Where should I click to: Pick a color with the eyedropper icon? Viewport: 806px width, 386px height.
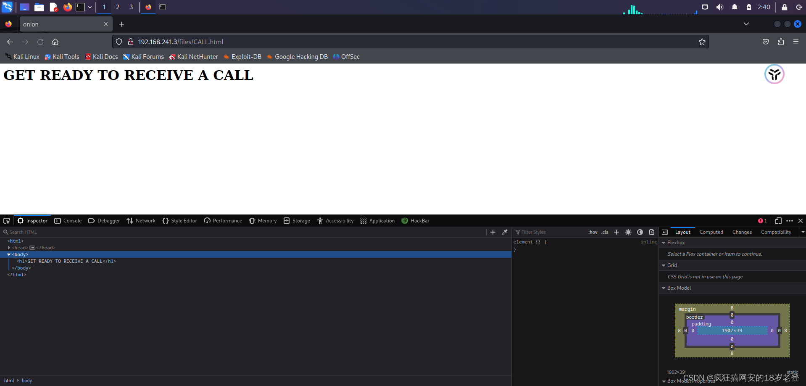coord(505,232)
